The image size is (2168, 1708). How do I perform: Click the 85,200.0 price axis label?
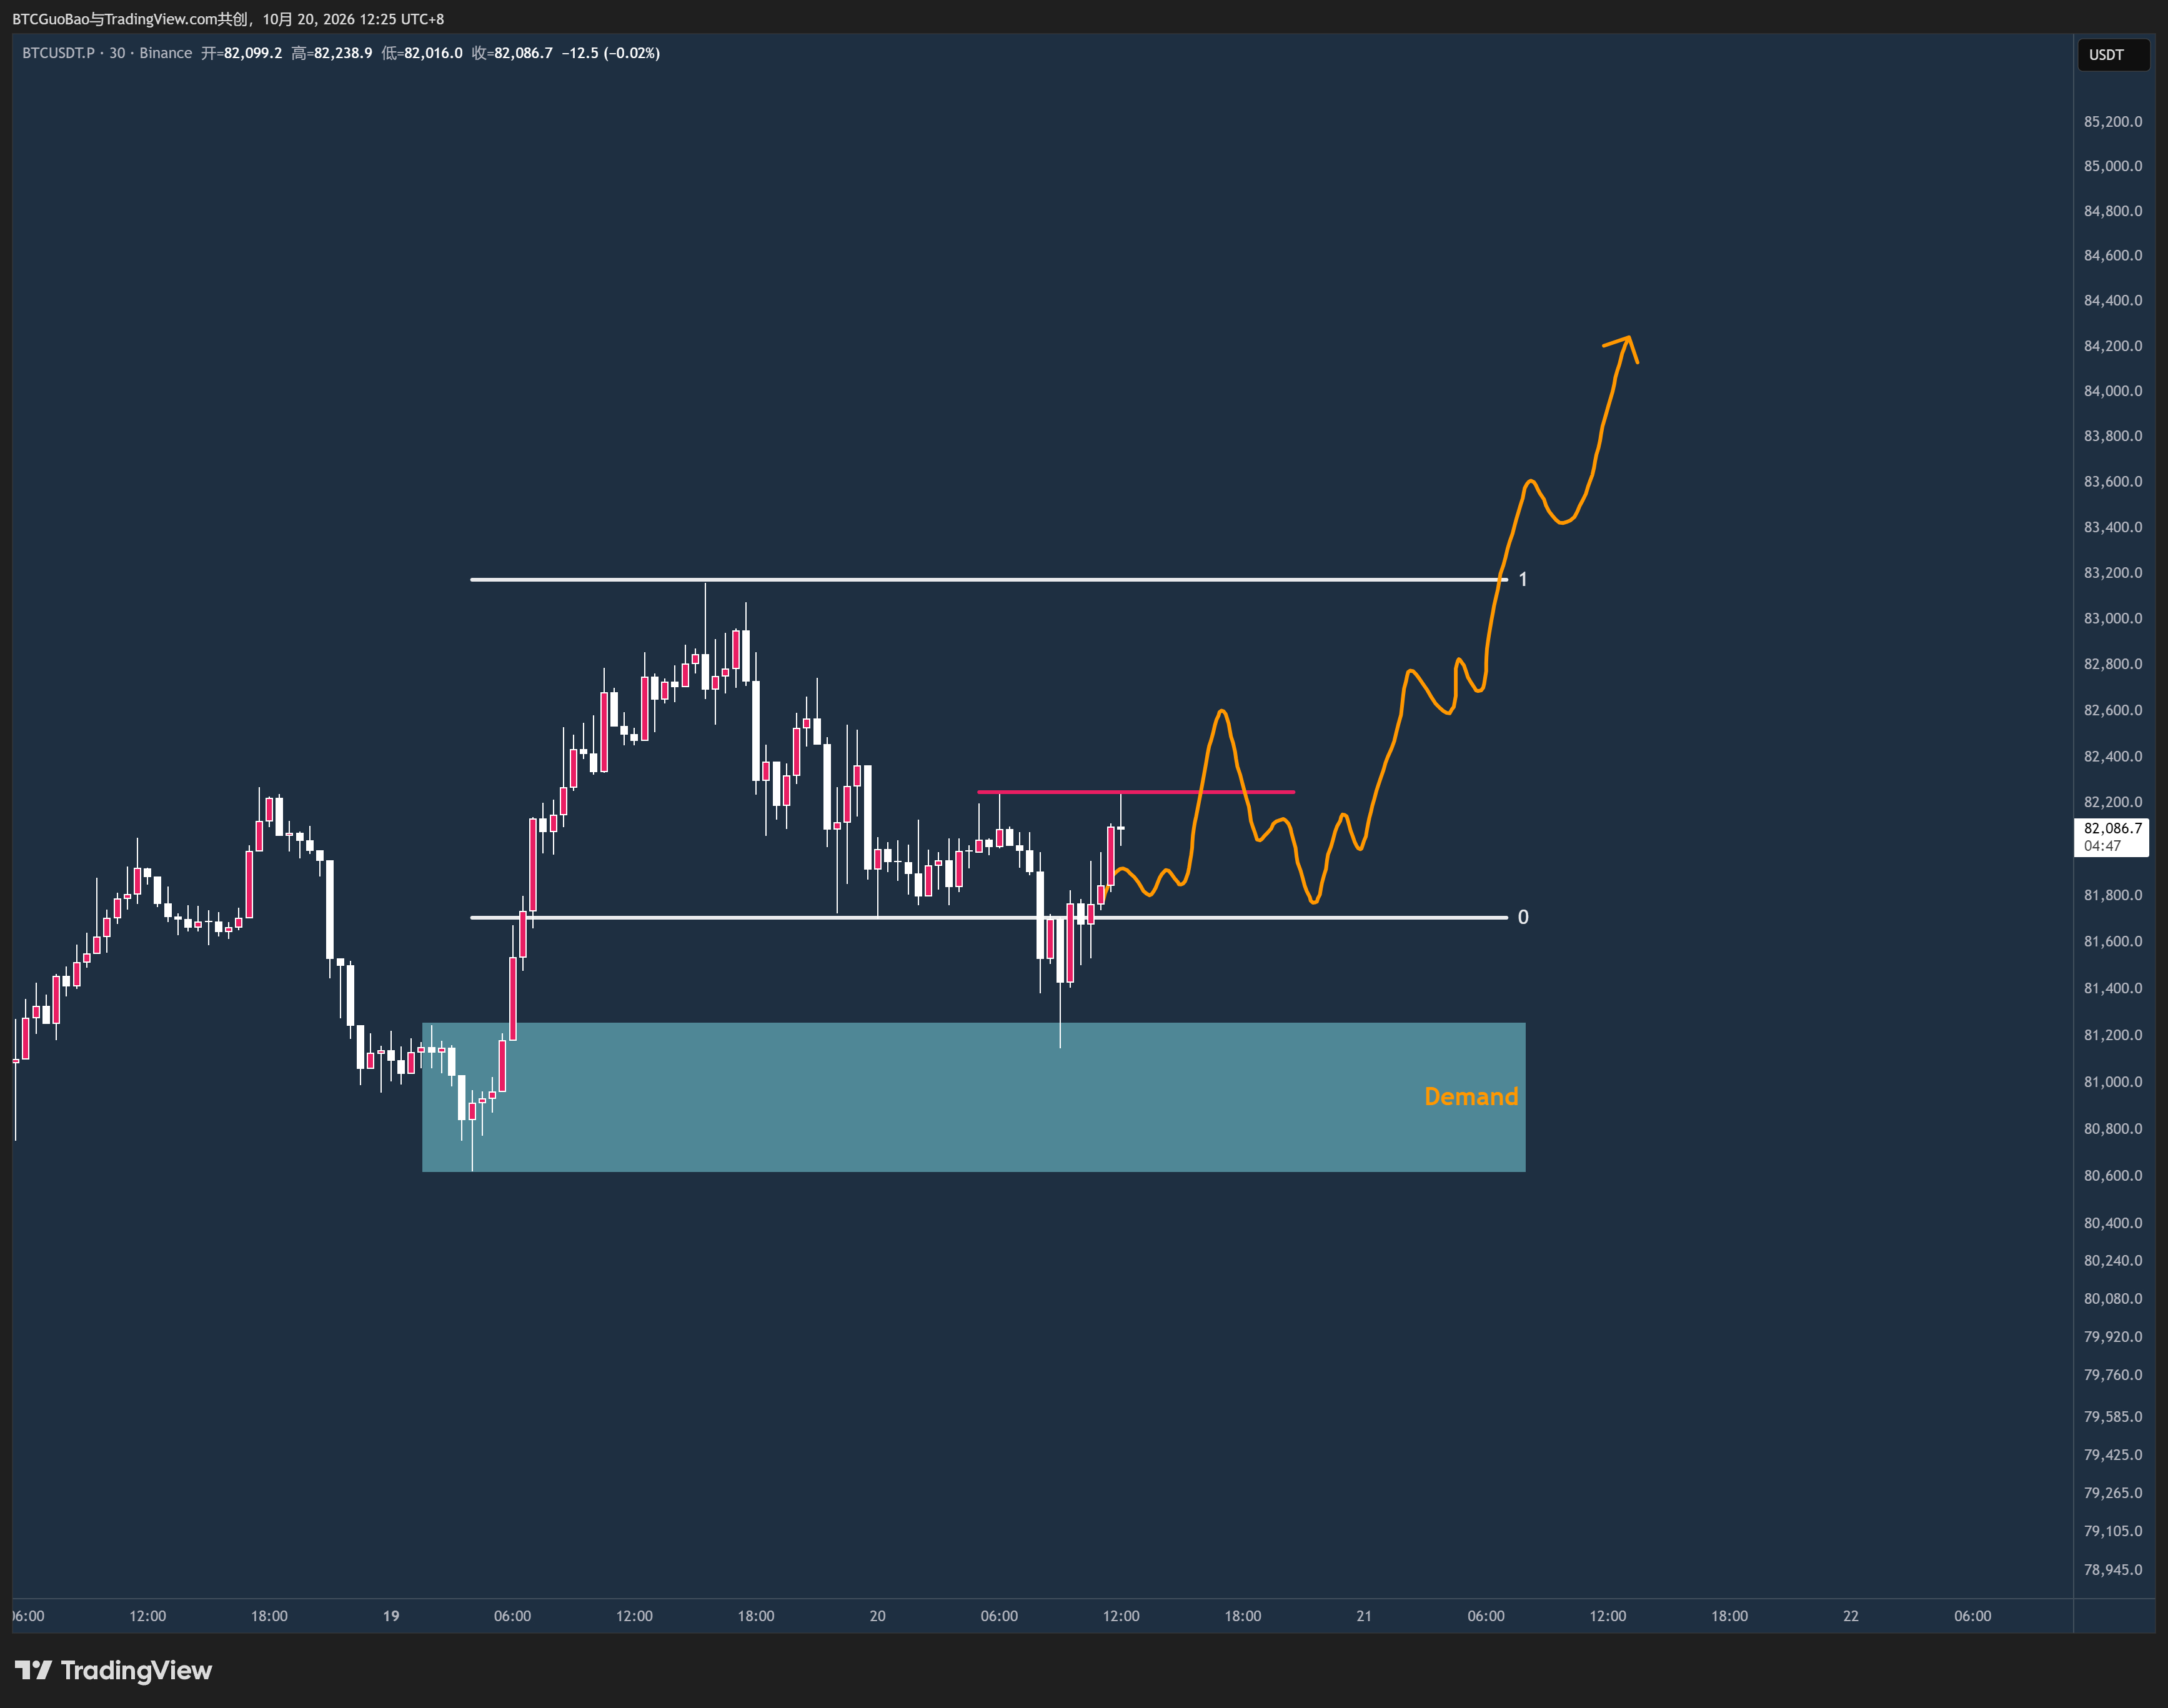coord(2113,121)
